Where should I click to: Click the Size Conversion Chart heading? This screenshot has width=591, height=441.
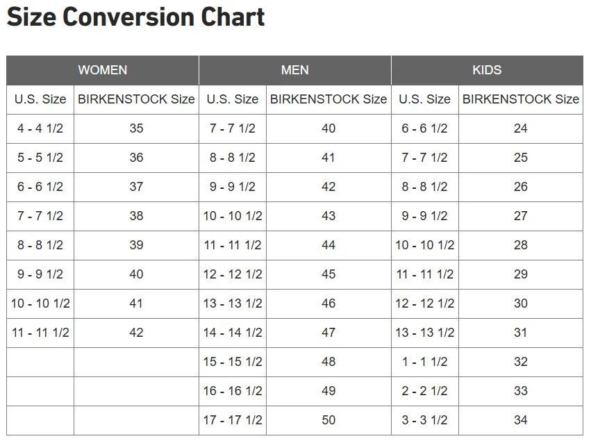click(135, 17)
